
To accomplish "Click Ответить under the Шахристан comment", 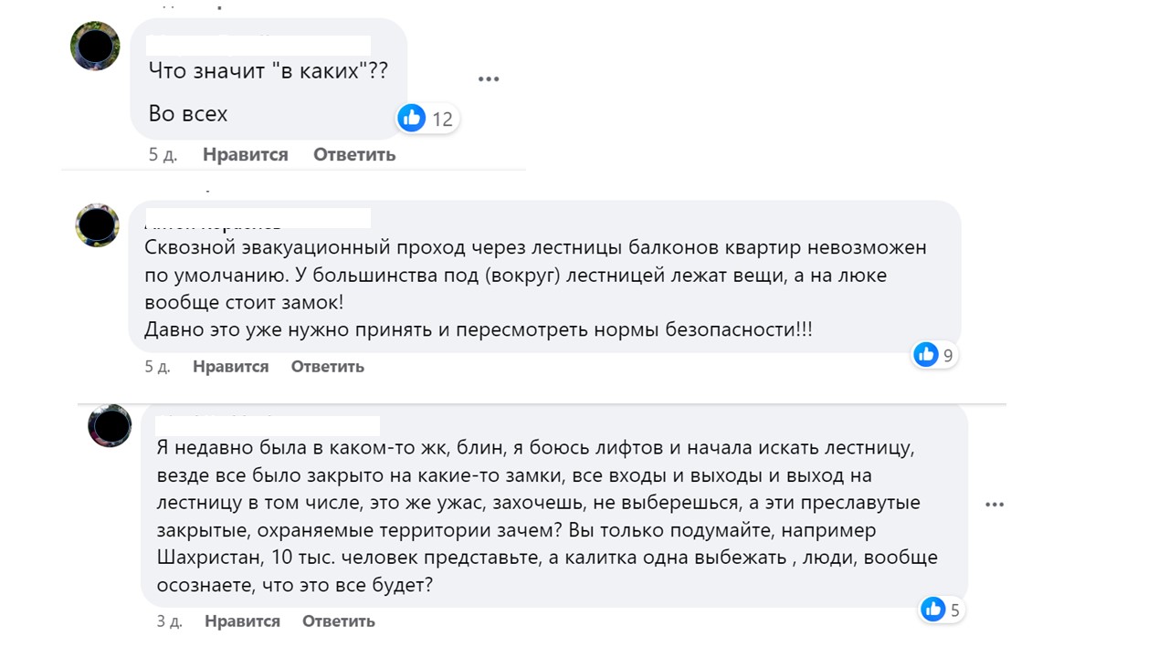I will point(338,620).
